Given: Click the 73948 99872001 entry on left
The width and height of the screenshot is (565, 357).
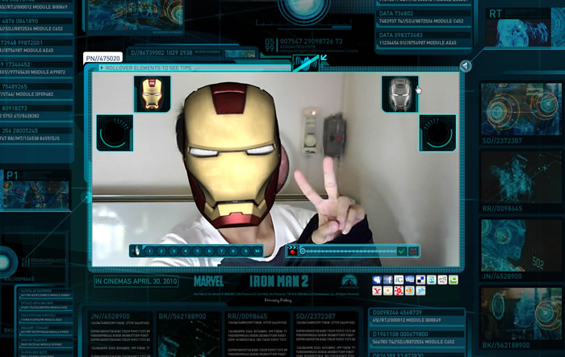Looking at the screenshot, I should click(x=36, y=47).
